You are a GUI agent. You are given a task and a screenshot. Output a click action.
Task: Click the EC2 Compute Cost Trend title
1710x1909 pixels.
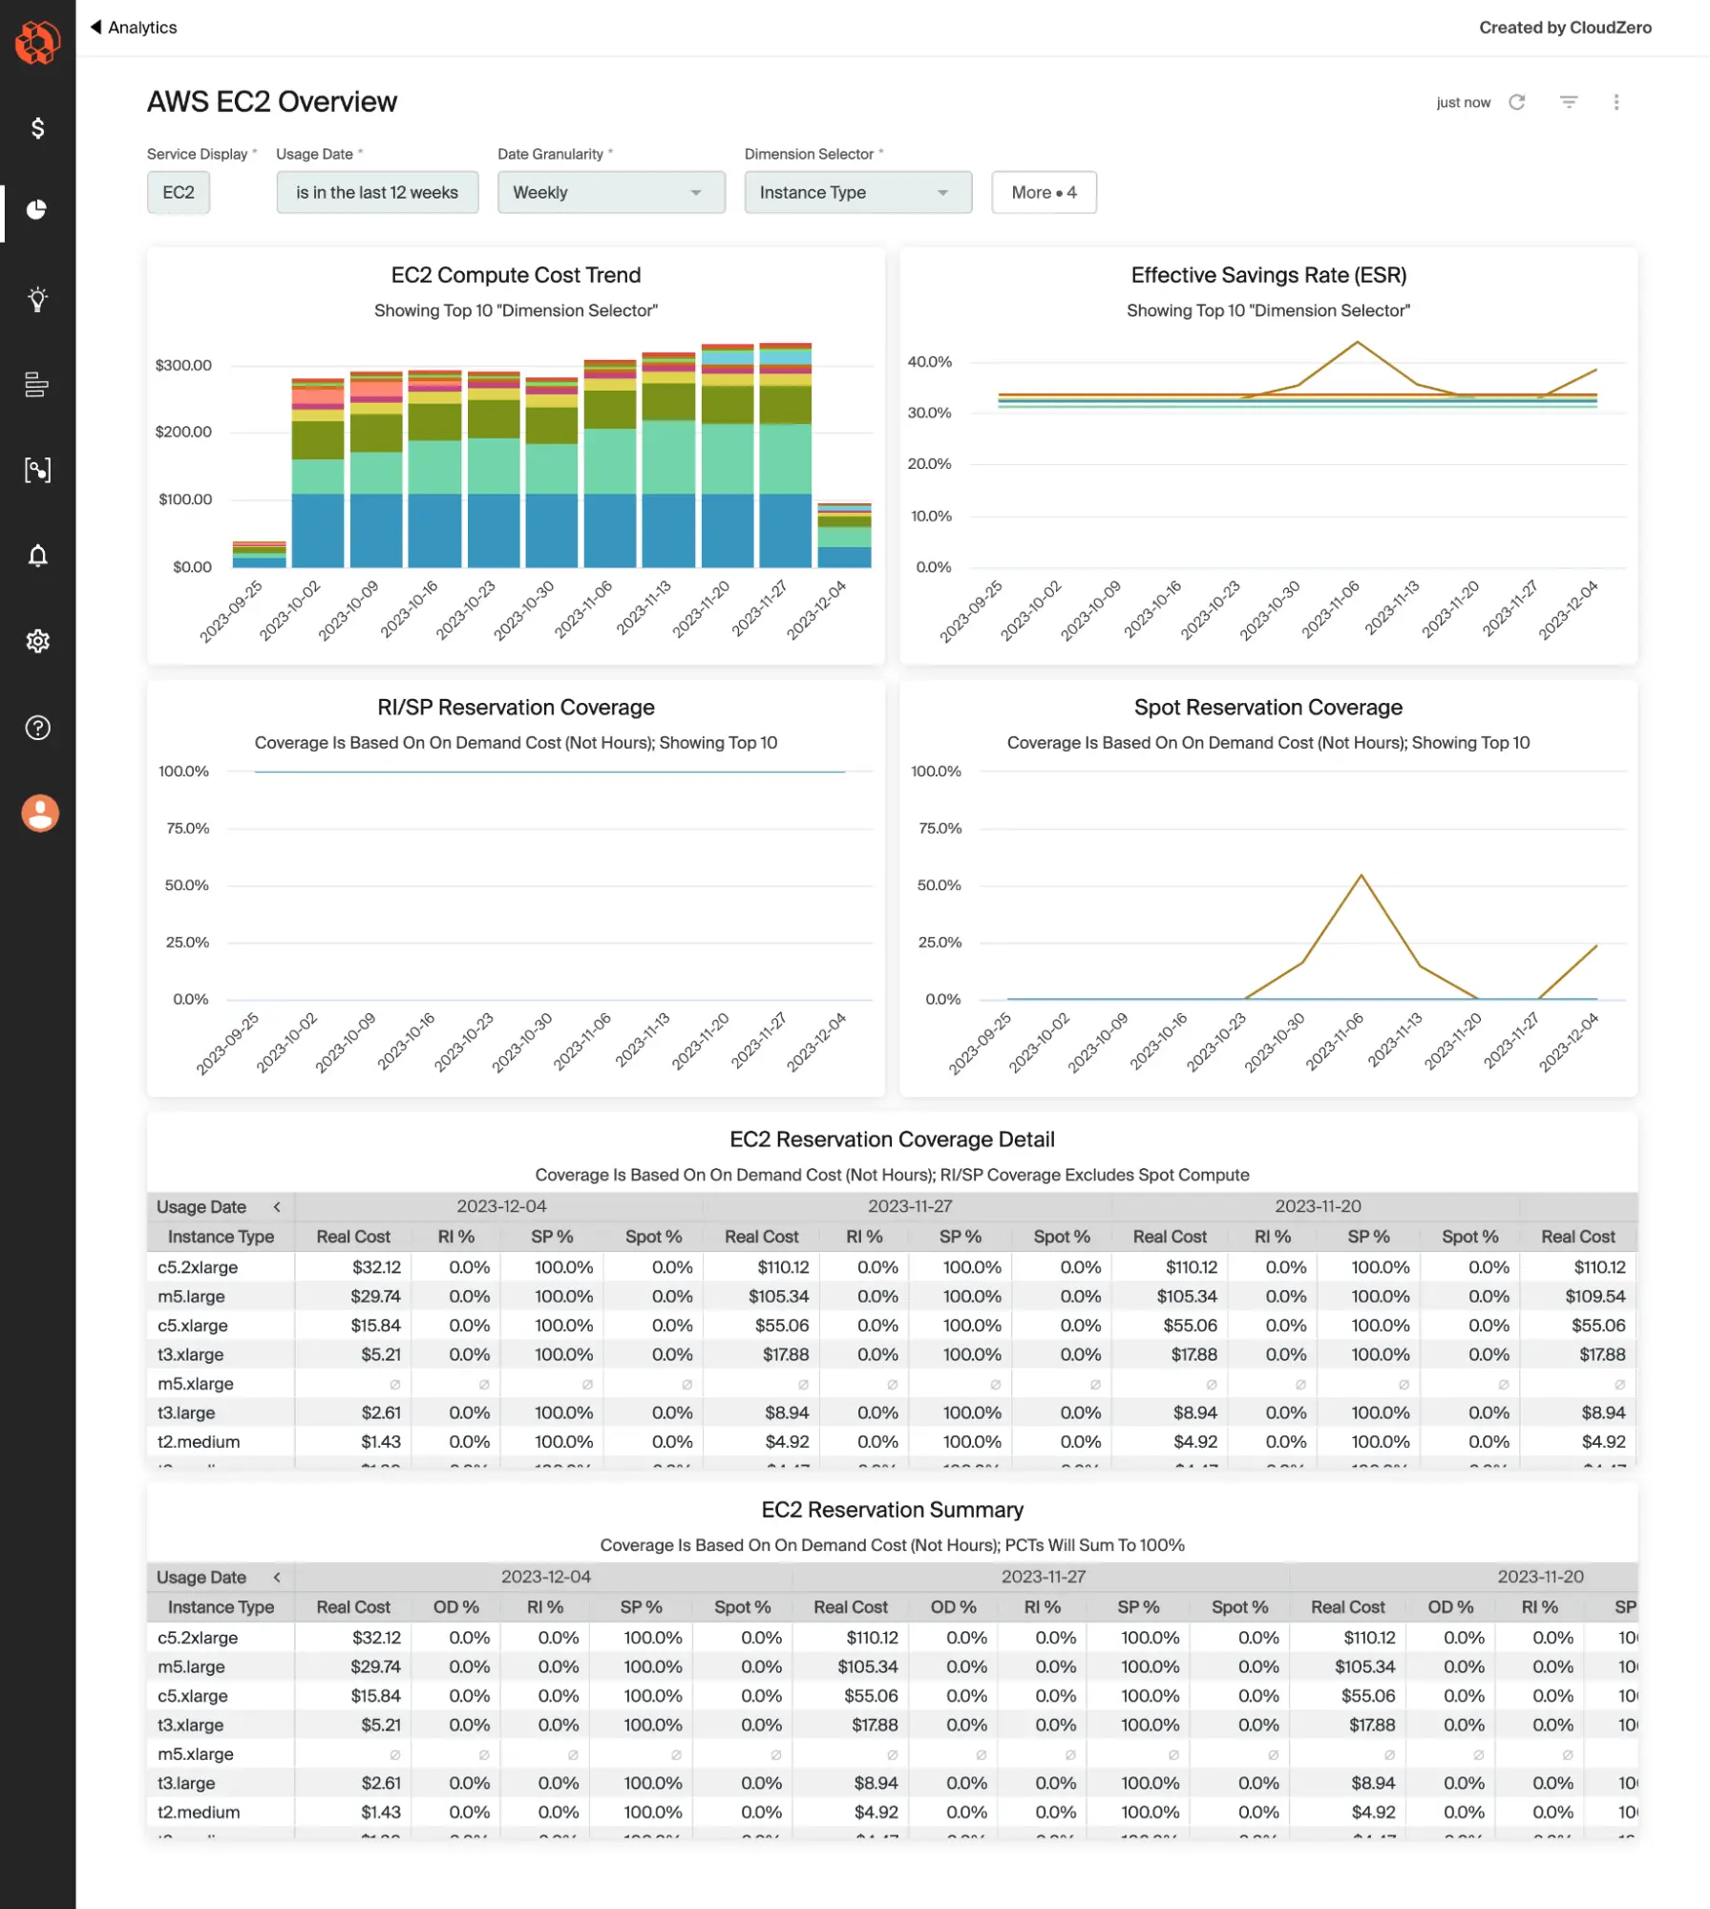516,275
